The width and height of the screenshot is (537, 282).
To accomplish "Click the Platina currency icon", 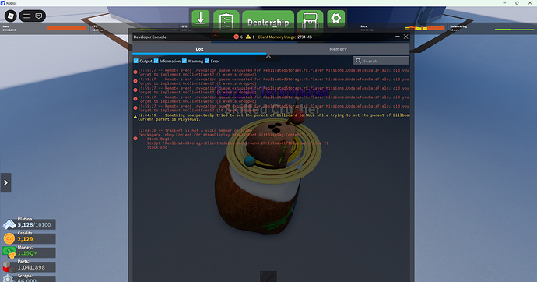I will [x=9, y=224].
